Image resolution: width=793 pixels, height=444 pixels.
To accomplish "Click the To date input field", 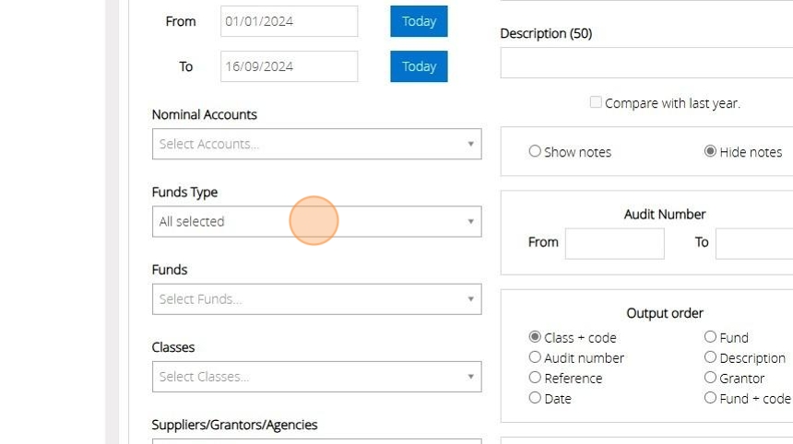I will tap(289, 66).
